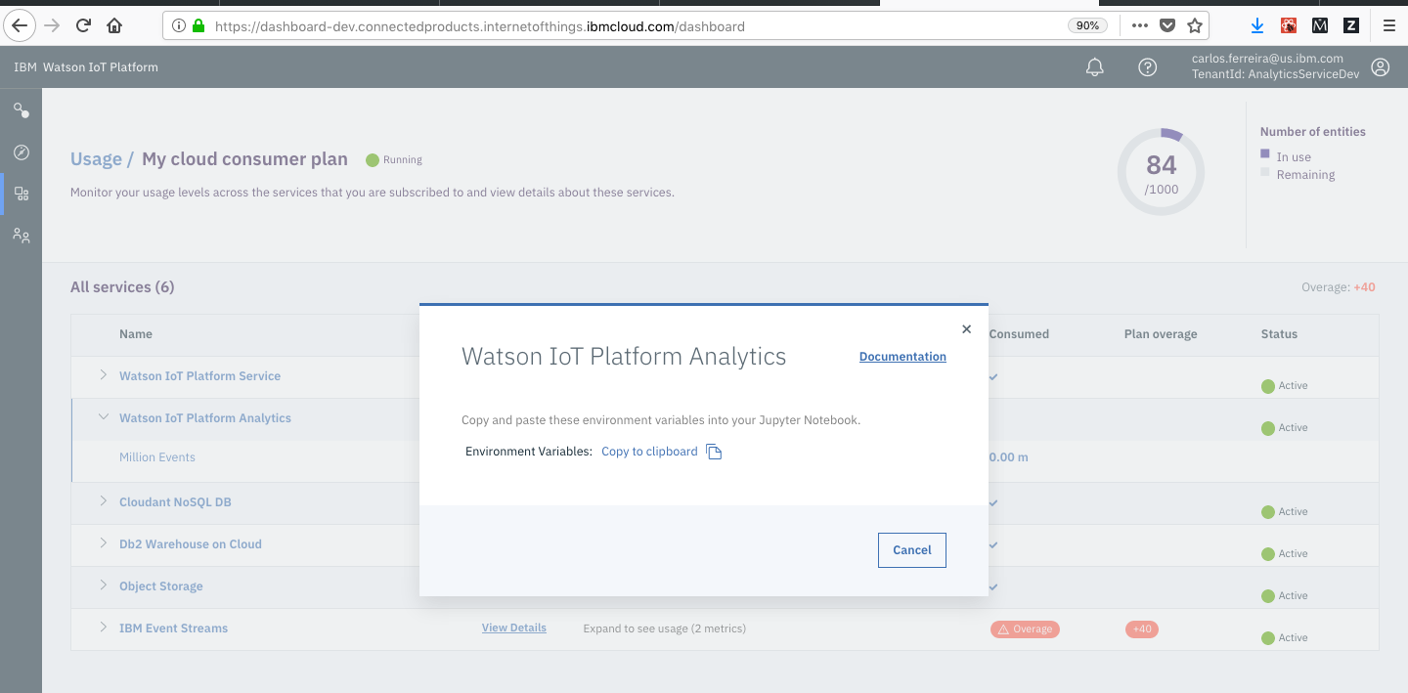Click the browser forward arrow button
This screenshot has height=693, width=1408.
tap(53, 25)
